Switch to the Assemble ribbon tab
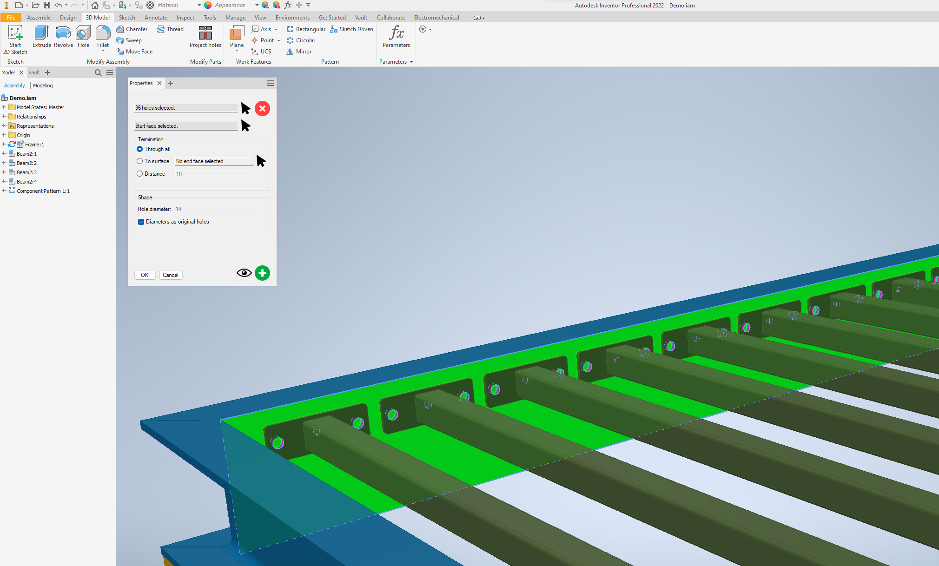 [x=39, y=18]
